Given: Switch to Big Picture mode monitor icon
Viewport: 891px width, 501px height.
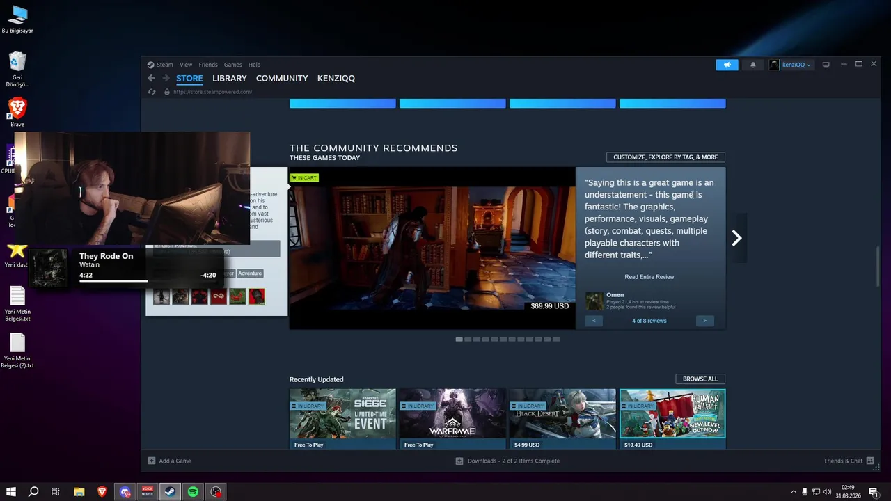Looking at the screenshot, I should tap(826, 65).
